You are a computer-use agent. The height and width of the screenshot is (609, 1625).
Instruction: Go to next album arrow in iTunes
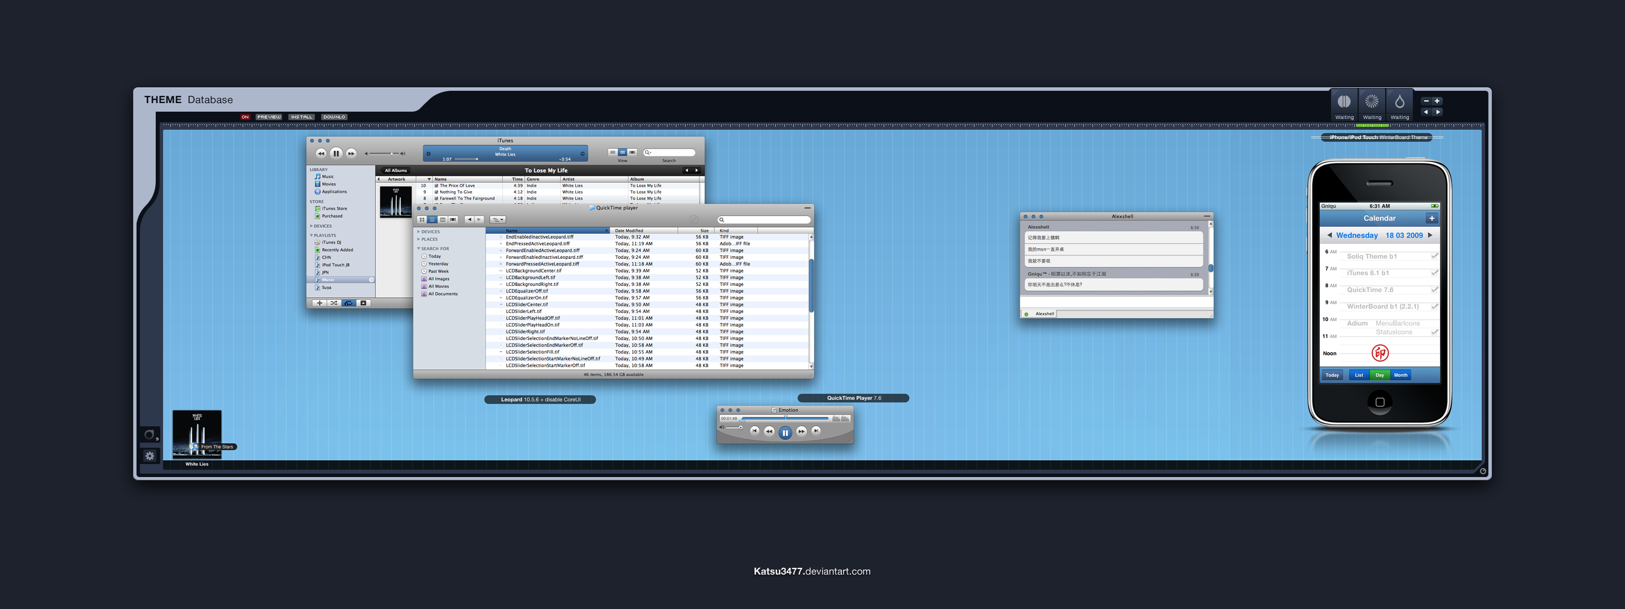coord(696,170)
